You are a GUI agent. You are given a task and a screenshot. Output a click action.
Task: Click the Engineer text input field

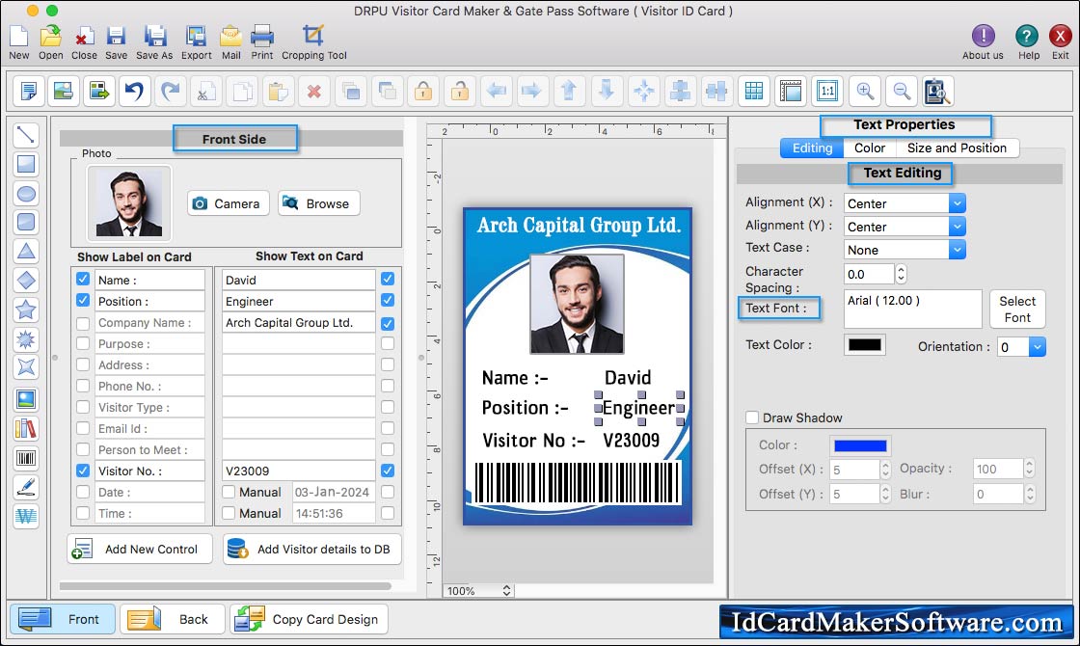(298, 301)
